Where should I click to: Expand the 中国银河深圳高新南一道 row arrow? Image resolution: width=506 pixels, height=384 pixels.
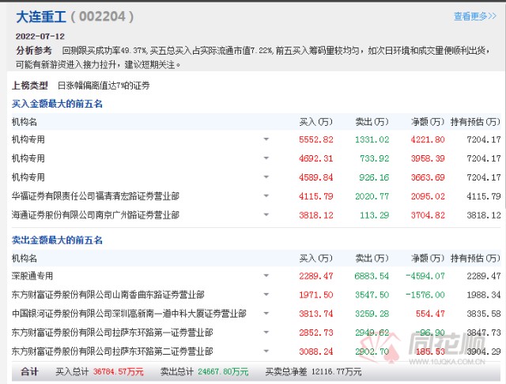tap(266, 314)
